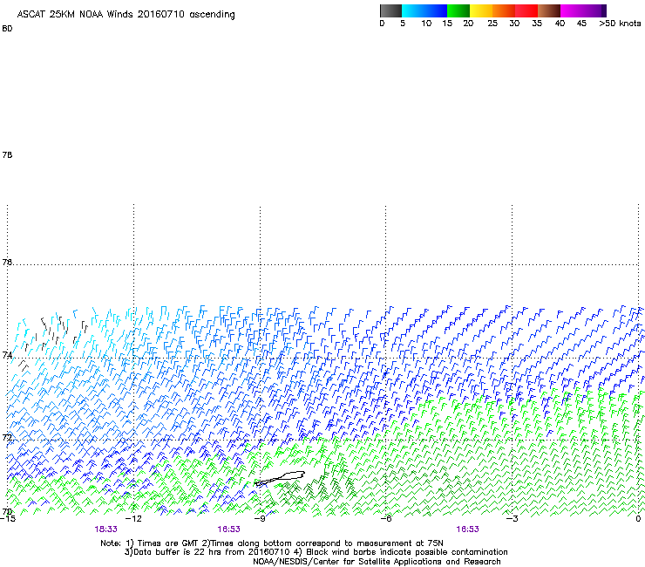Select the red 30-35 knots colorbar segment
Screen dimensions: 645x567
(x=526, y=10)
